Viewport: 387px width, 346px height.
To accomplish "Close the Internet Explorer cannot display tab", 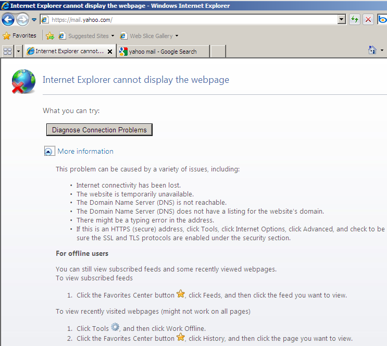I will click(110, 52).
